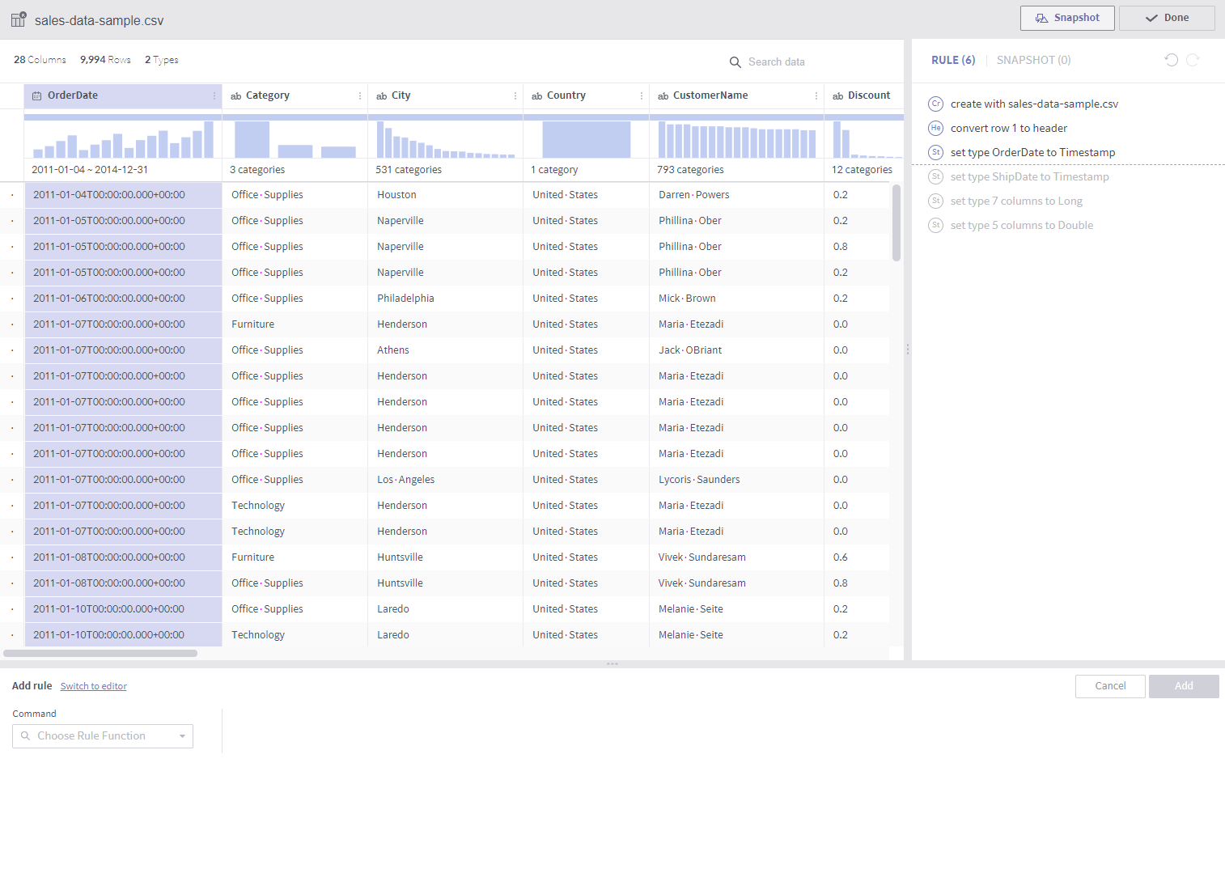Click the St icon of the Double rule
This screenshot has height=873, width=1225.
[935, 225]
